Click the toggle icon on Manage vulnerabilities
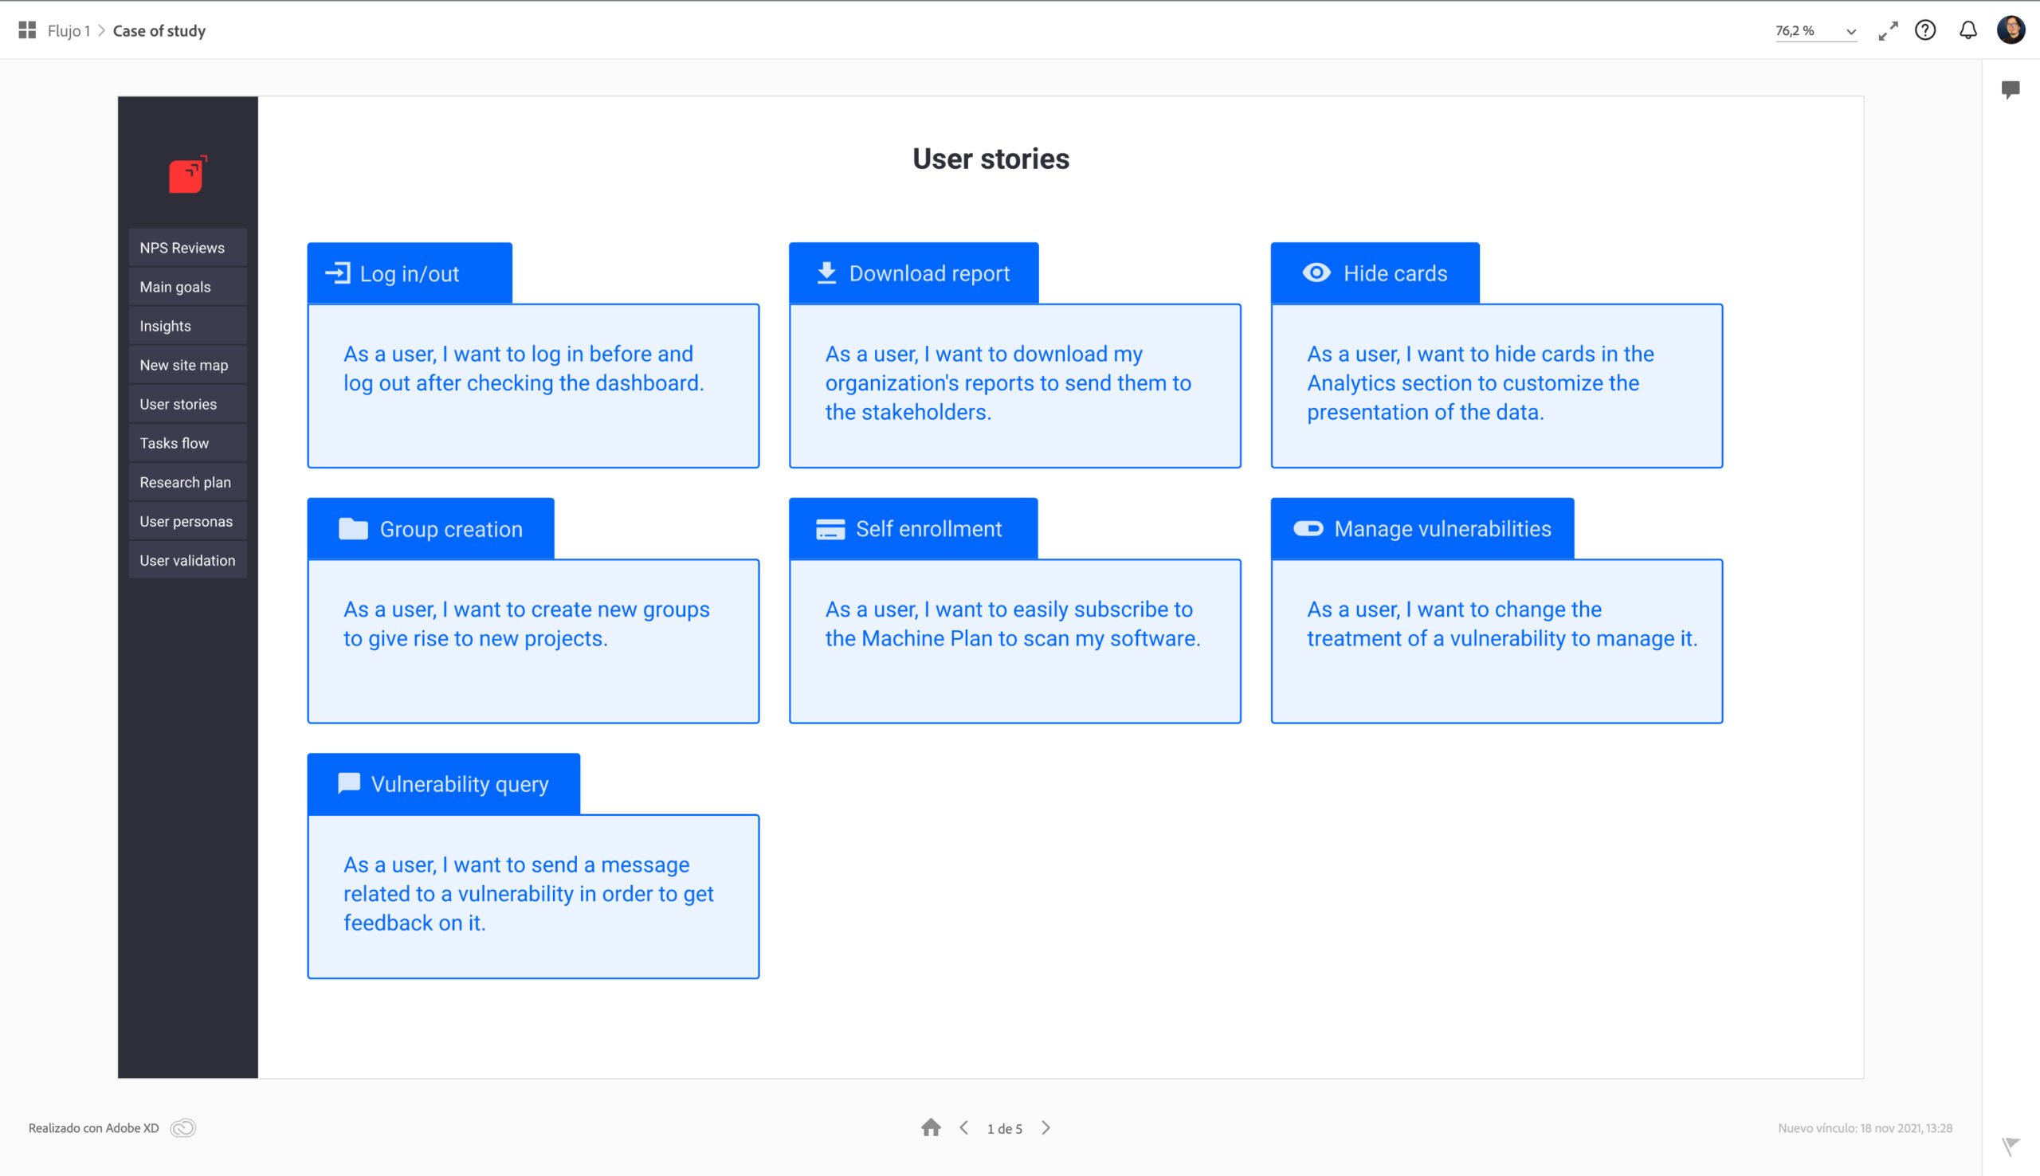 (x=1308, y=529)
